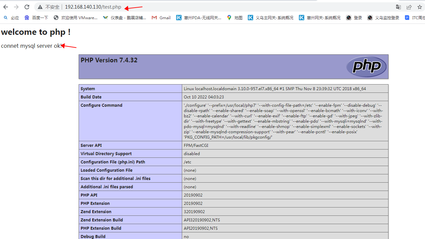Click the './configure' command value cell
Screen dimensions: 425x239
click(x=285, y=121)
